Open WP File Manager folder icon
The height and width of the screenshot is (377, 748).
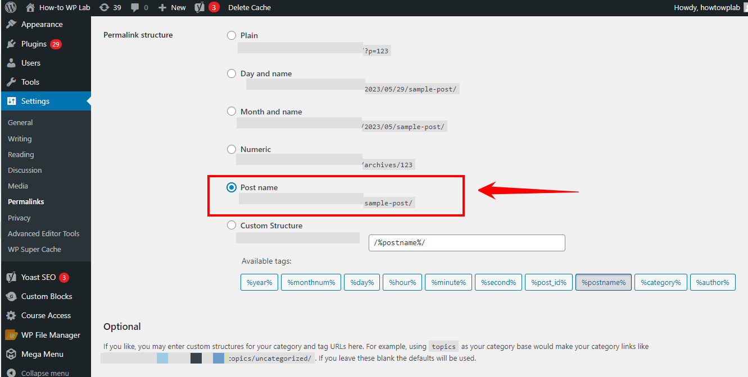pyautogui.click(x=11, y=335)
